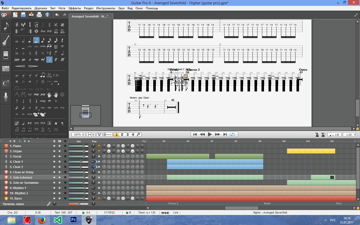The height and width of the screenshot is (225, 360).
Task: Choose the forte dynamic marking
Action: point(49,59)
